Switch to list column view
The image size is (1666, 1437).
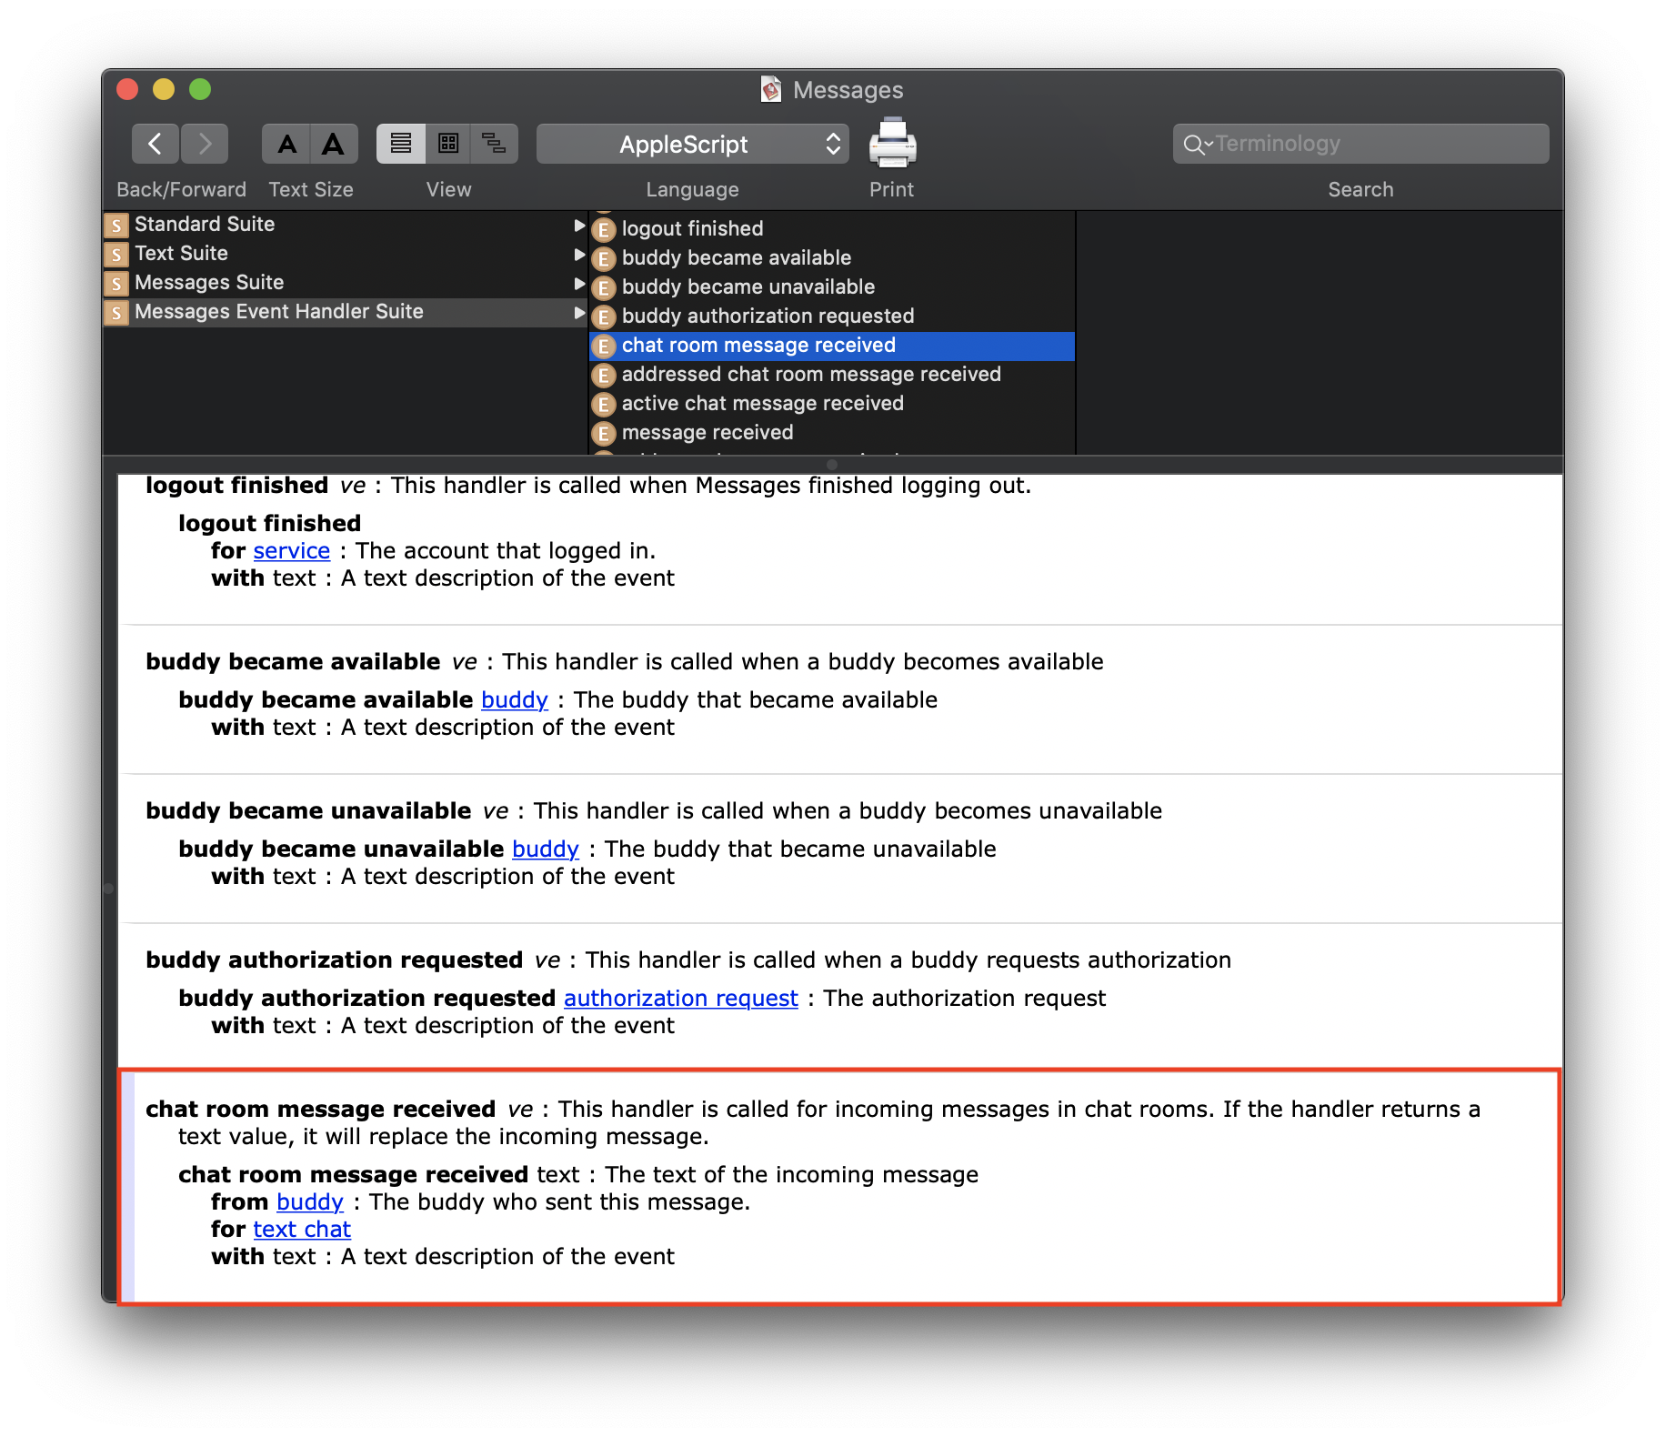tap(401, 144)
